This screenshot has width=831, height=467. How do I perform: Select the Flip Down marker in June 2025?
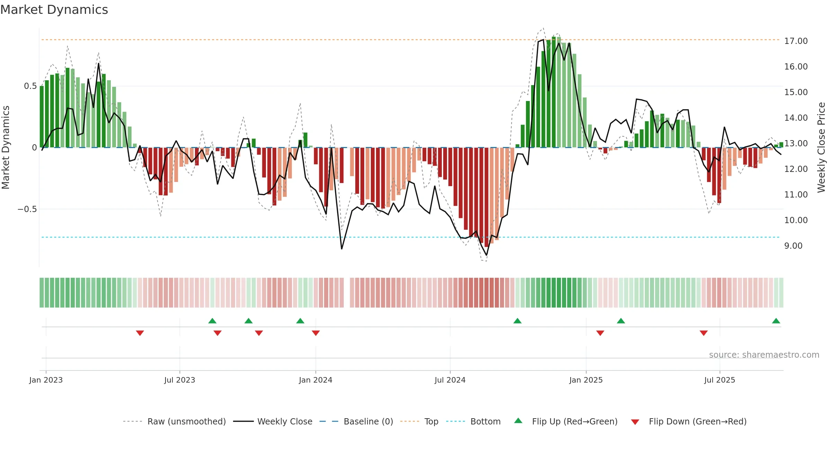pos(704,333)
